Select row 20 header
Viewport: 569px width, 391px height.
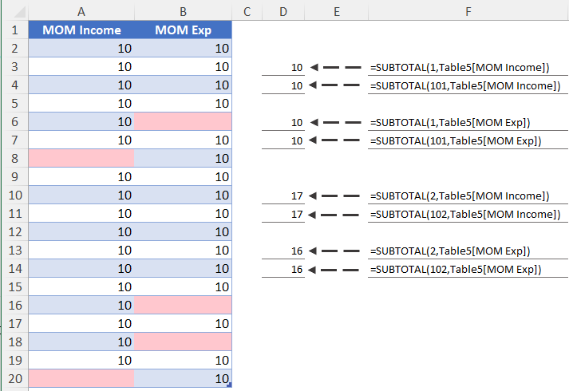click(x=15, y=378)
